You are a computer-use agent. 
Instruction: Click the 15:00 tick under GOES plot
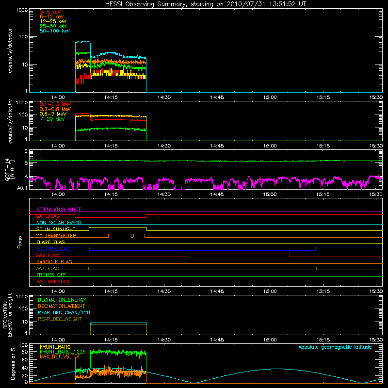click(270, 194)
